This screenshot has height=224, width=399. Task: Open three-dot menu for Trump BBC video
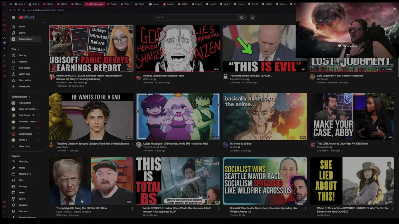132,208
